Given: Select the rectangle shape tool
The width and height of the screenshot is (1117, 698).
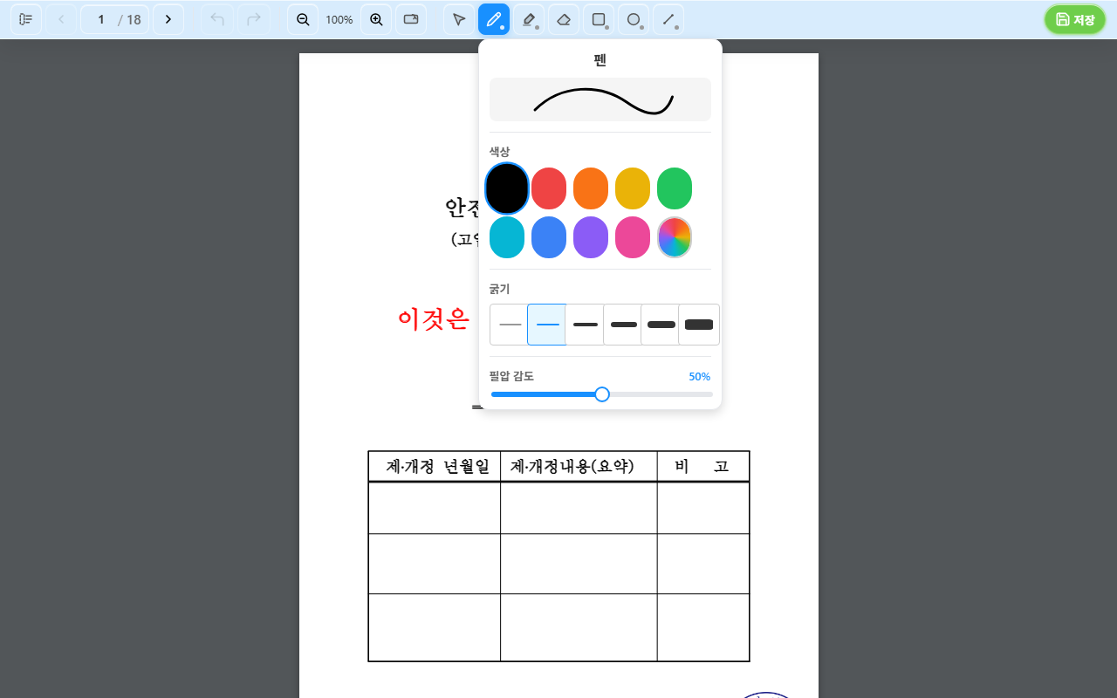Looking at the screenshot, I should pos(599,19).
